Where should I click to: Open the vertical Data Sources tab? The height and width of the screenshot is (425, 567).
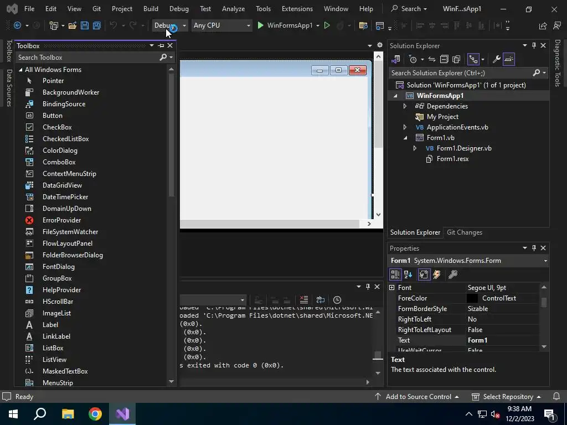coord(9,88)
